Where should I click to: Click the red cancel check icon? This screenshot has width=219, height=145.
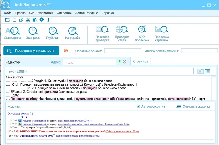point(66,51)
